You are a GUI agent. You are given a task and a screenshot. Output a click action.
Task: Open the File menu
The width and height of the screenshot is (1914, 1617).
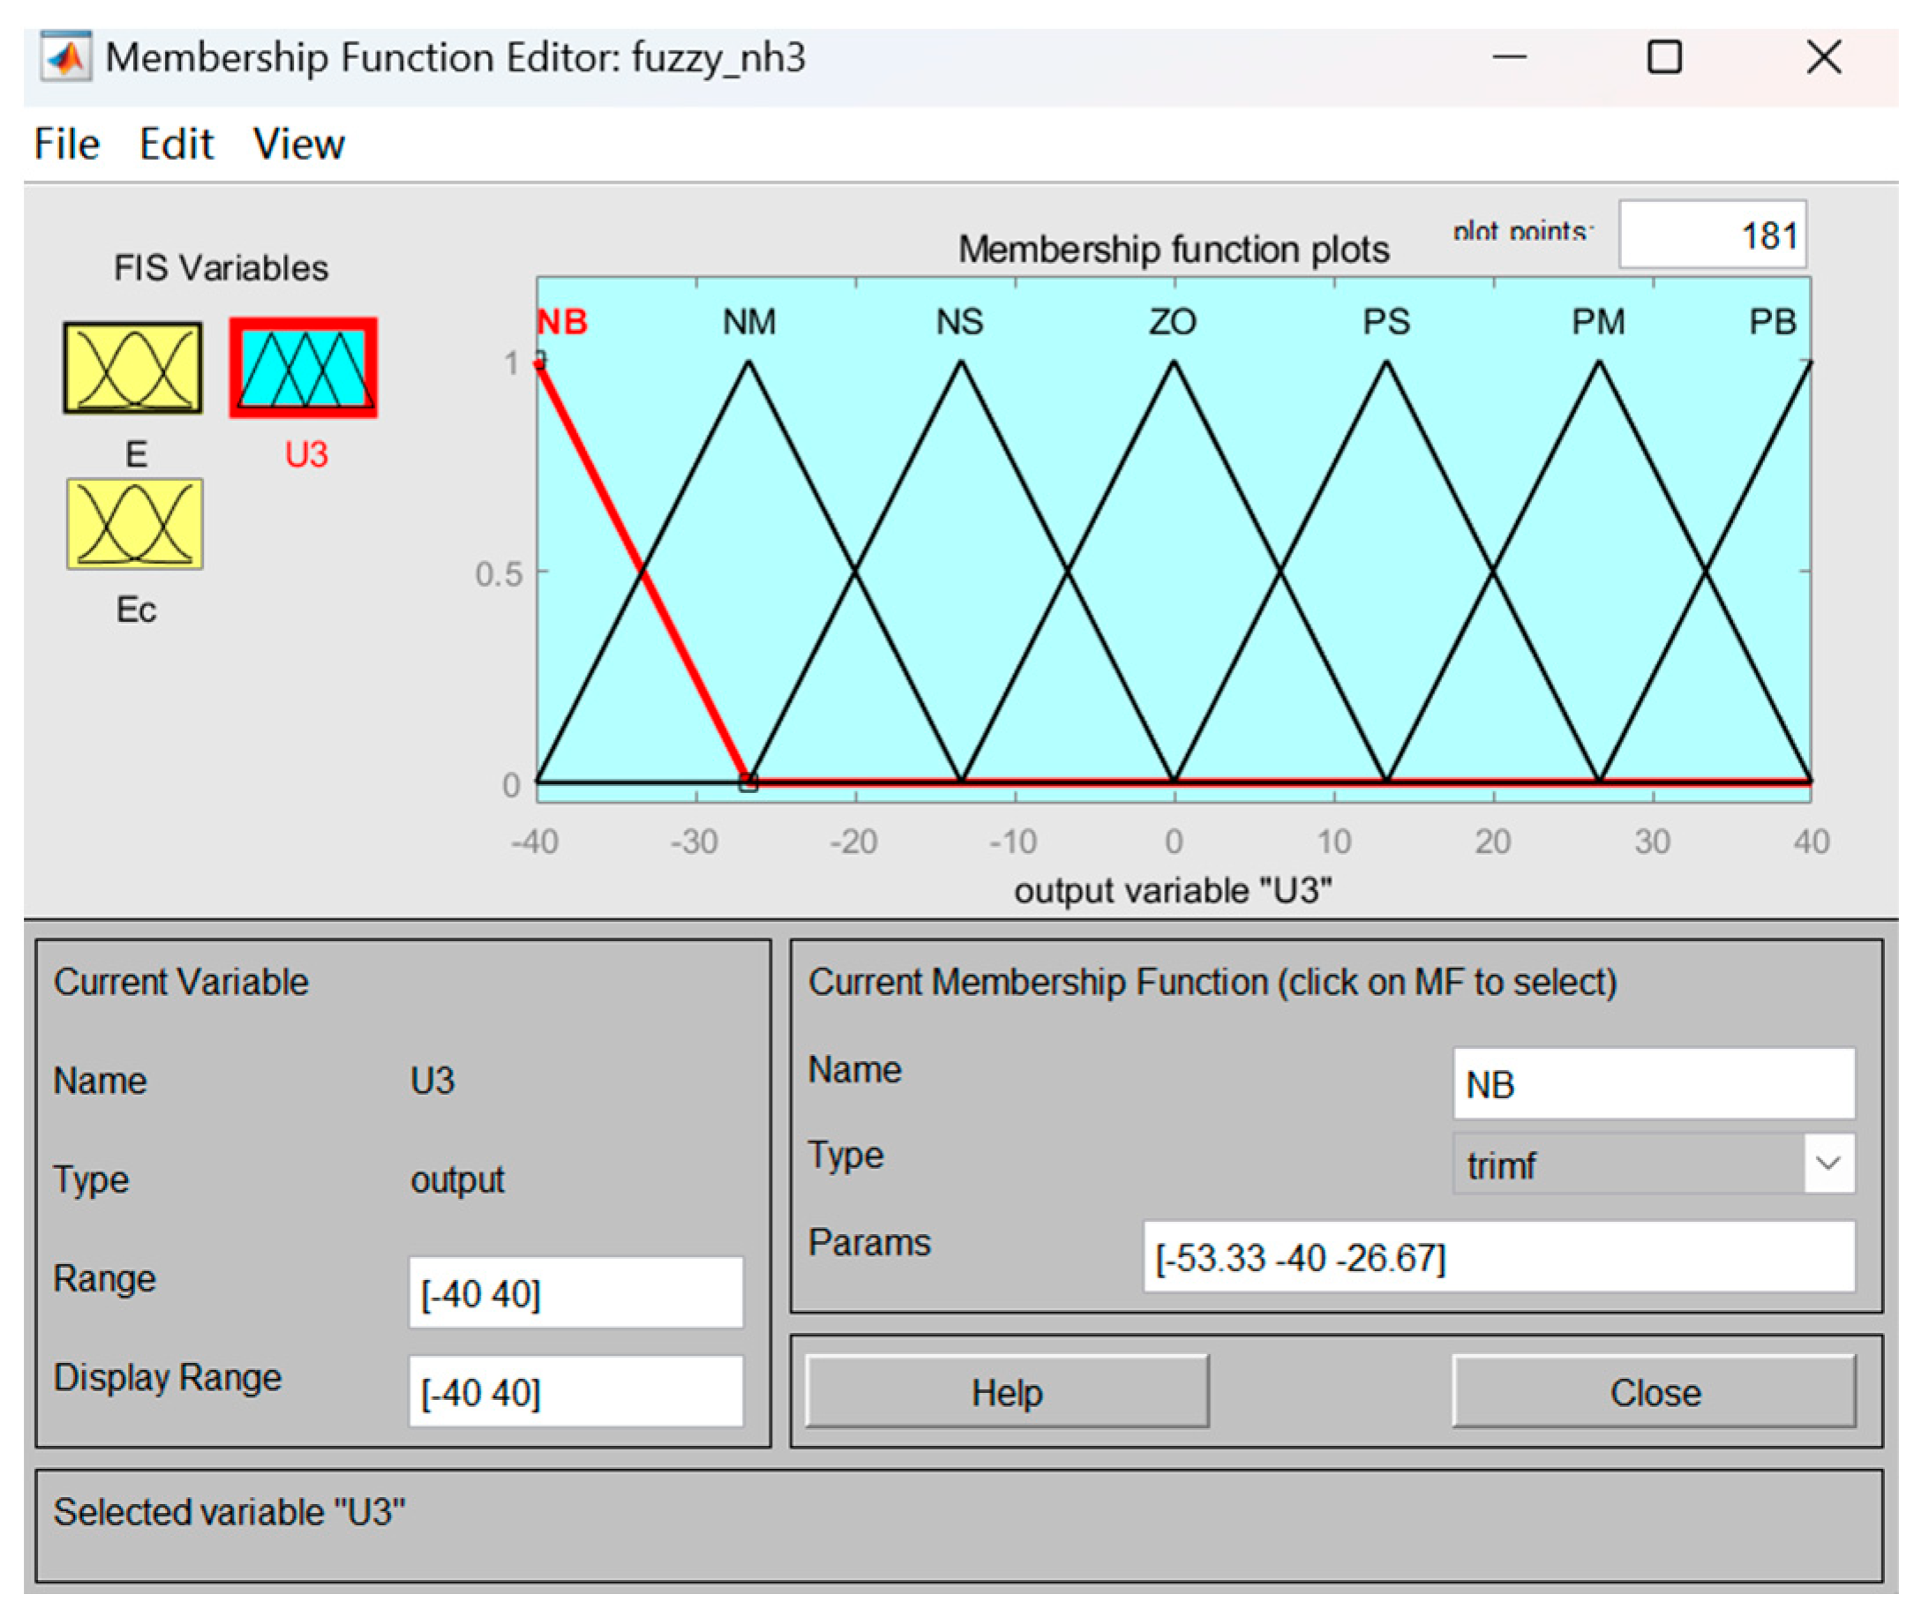(66, 144)
